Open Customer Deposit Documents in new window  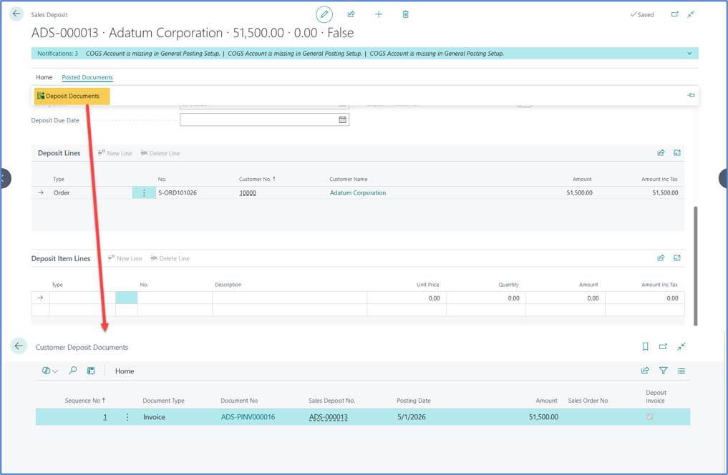coord(663,346)
